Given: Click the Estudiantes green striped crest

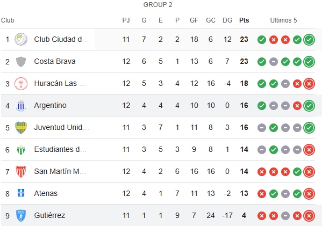Looking at the screenshot, I should (x=21, y=150).
